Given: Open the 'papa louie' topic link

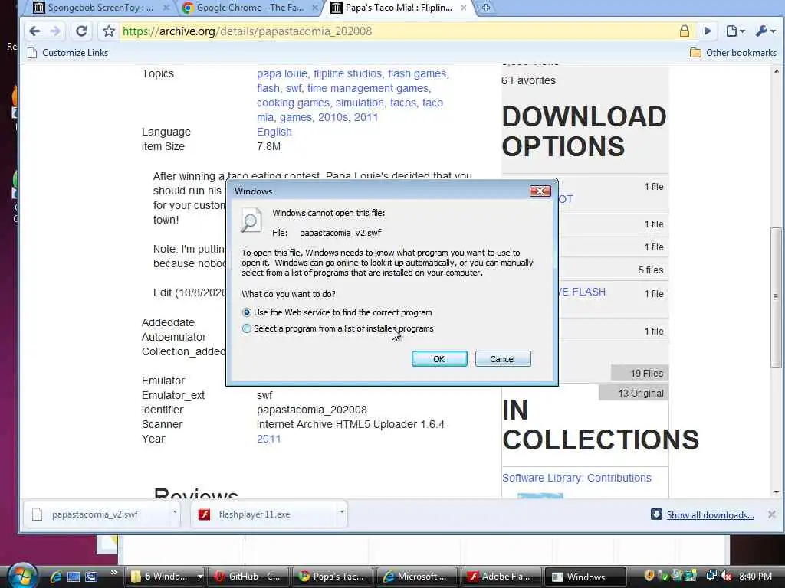Looking at the screenshot, I should 282,73.
